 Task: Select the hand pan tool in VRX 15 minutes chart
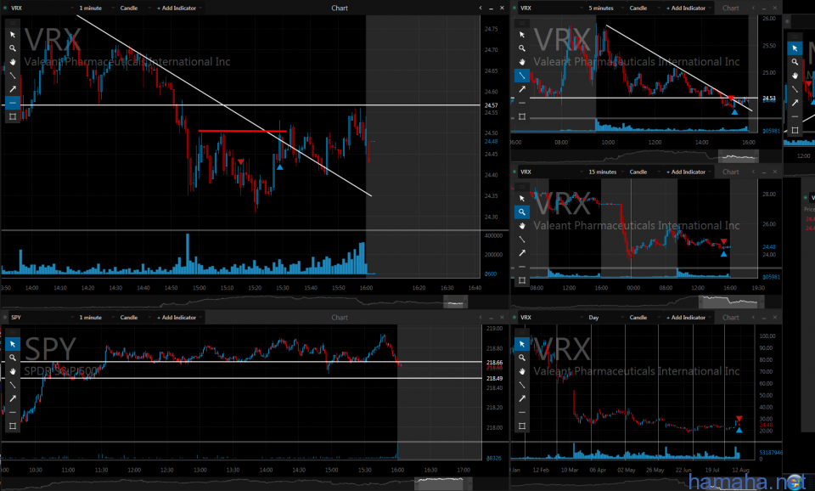pyautogui.click(x=522, y=225)
